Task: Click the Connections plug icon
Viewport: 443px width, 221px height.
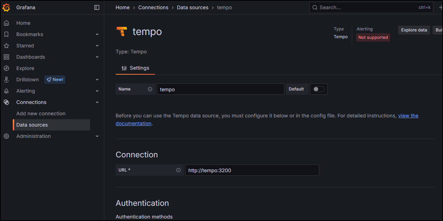Action: (6, 102)
